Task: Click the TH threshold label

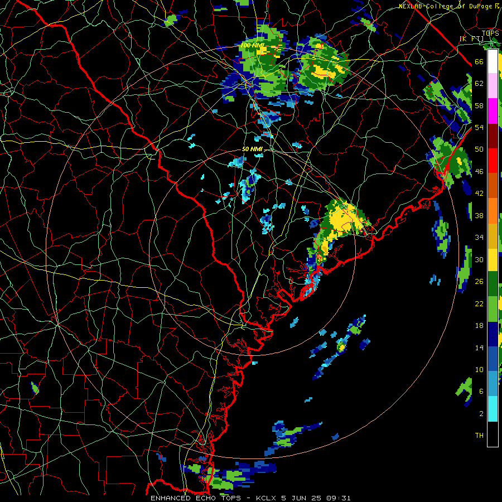Action: [479, 436]
